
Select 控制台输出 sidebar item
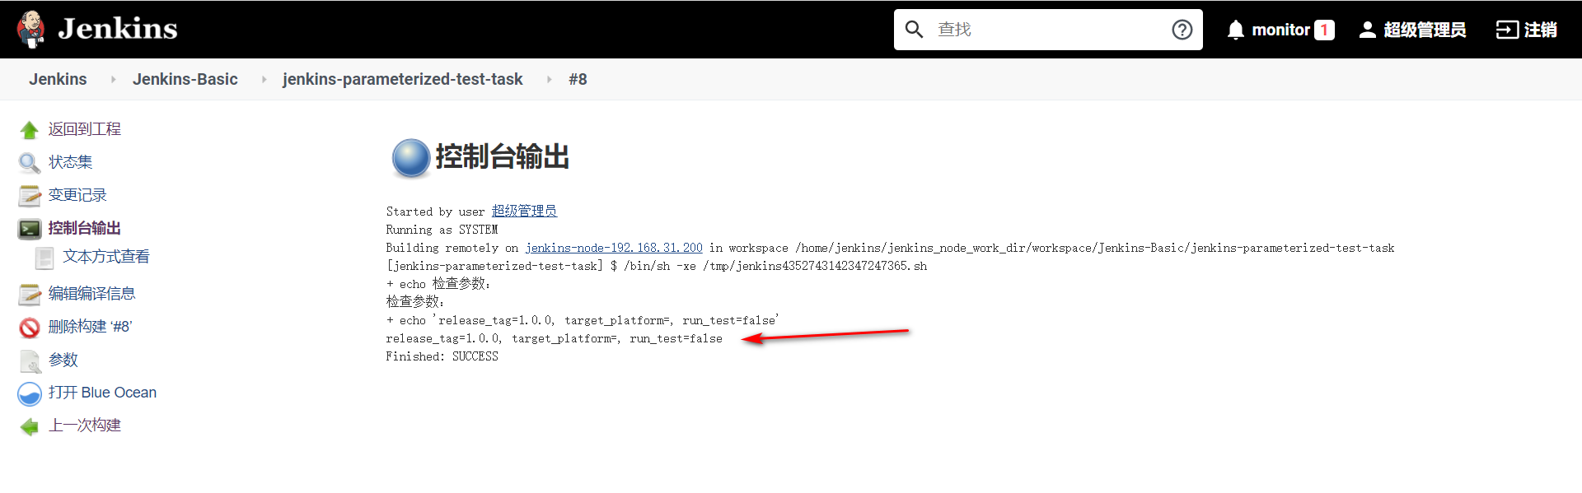pyautogui.click(x=85, y=228)
